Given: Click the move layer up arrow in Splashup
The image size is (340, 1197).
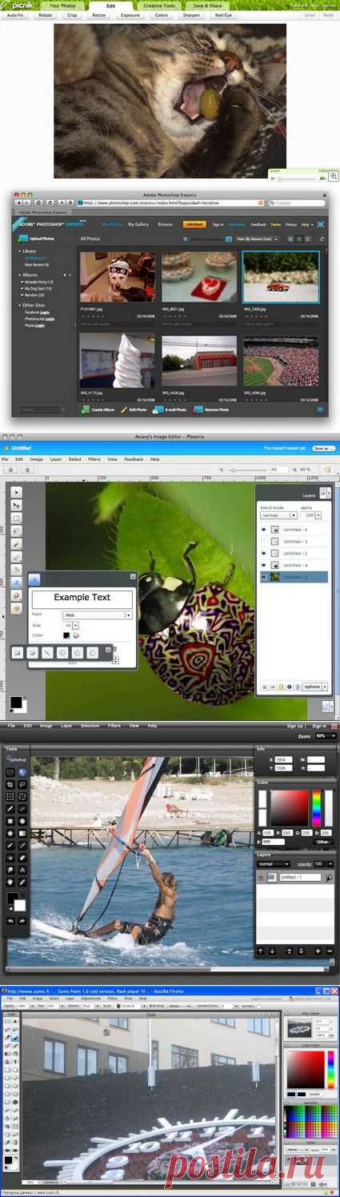Looking at the screenshot, I should pyautogui.click(x=261, y=951).
